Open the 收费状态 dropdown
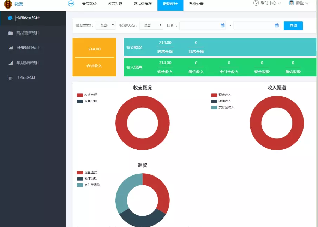The height and width of the screenshot is (227, 318). (151, 25)
